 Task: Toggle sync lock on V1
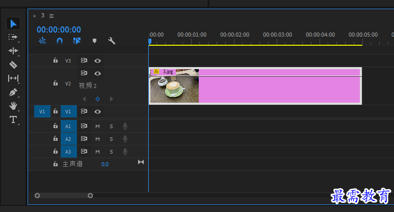point(84,111)
